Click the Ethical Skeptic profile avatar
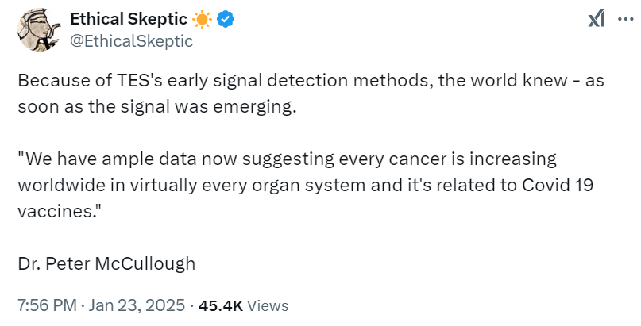Image resolution: width=641 pixels, height=326 pixels. click(x=39, y=32)
